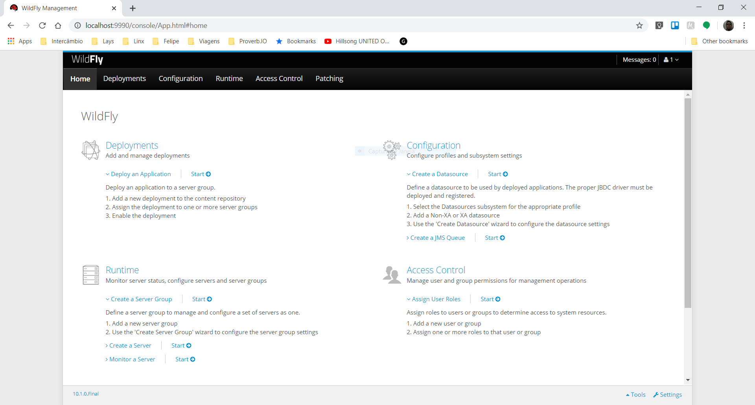
Task: Bookmark this page with the star icon
Action: pyautogui.click(x=639, y=26)
